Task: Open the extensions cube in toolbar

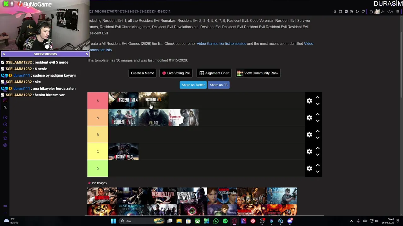Action: pyautogui.click(x=371, y=12)
